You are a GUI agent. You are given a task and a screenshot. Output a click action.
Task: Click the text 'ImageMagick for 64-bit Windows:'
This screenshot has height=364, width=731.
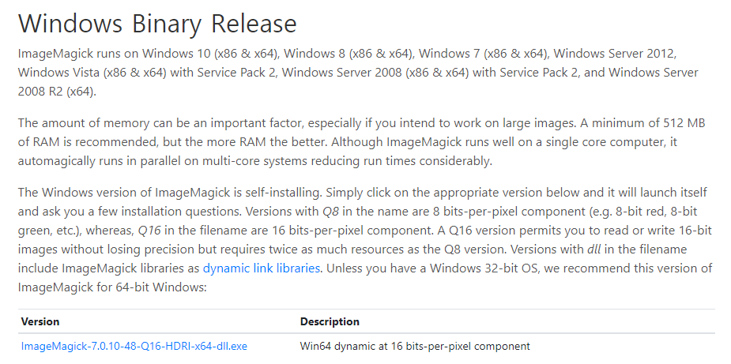[x=112, y=287]
